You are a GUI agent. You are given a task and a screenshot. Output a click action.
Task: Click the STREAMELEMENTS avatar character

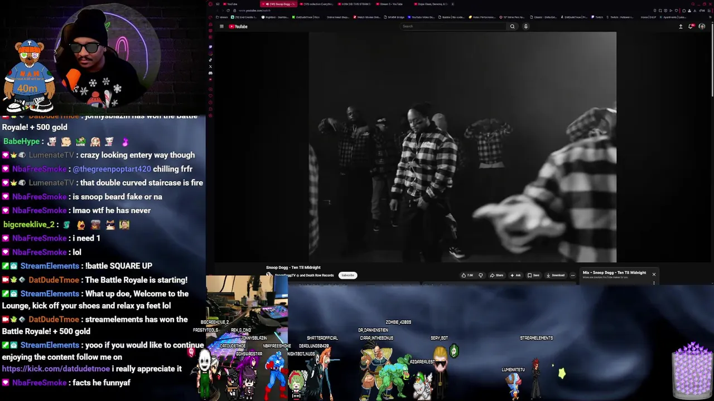536,379
